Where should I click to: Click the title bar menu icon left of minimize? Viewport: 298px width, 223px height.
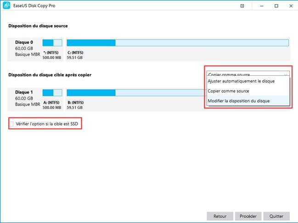point(242,6)
